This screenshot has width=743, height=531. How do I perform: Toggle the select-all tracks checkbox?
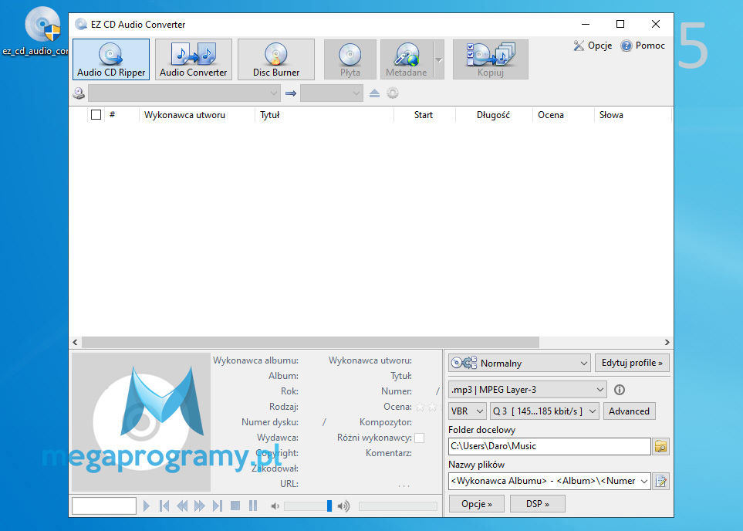pyautogui.click(x=96, y=115)
